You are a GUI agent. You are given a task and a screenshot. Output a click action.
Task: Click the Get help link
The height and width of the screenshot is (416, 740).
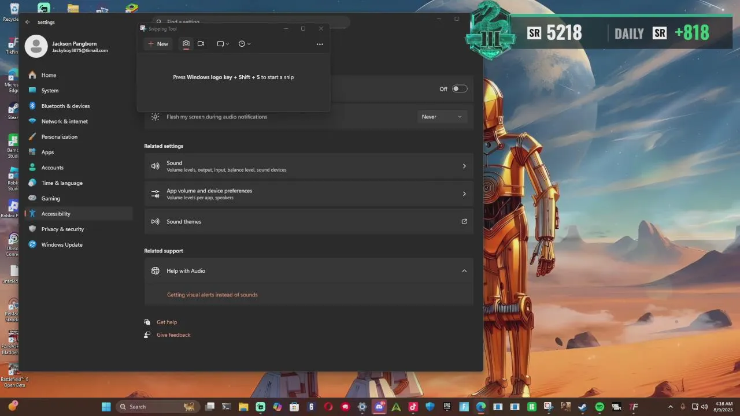pyautogui.click(x=166, y=322)
